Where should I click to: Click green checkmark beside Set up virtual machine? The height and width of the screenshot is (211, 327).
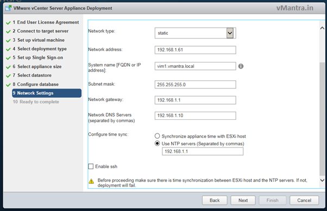[x=8, y=40]
